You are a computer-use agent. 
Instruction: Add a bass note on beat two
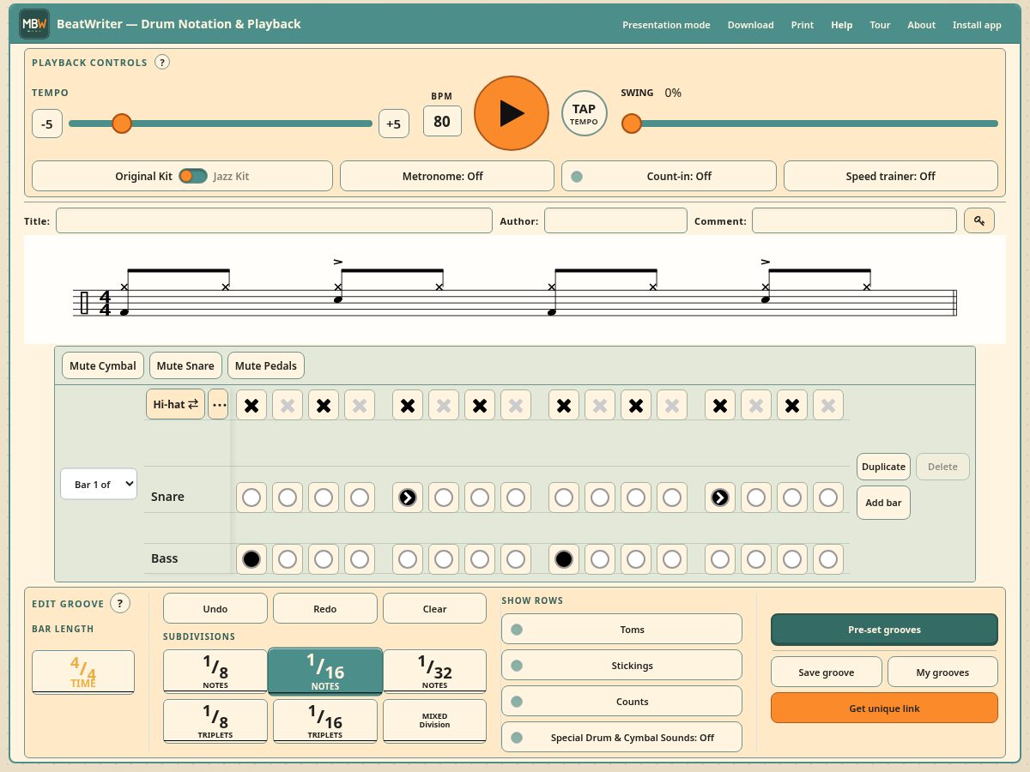click(408, 559)
